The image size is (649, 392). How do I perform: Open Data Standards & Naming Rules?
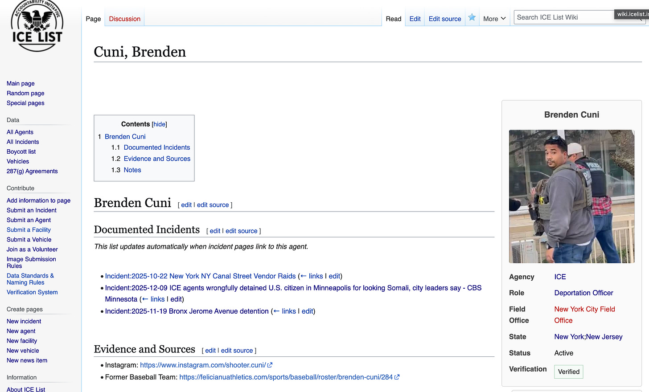tap(30, 279)
